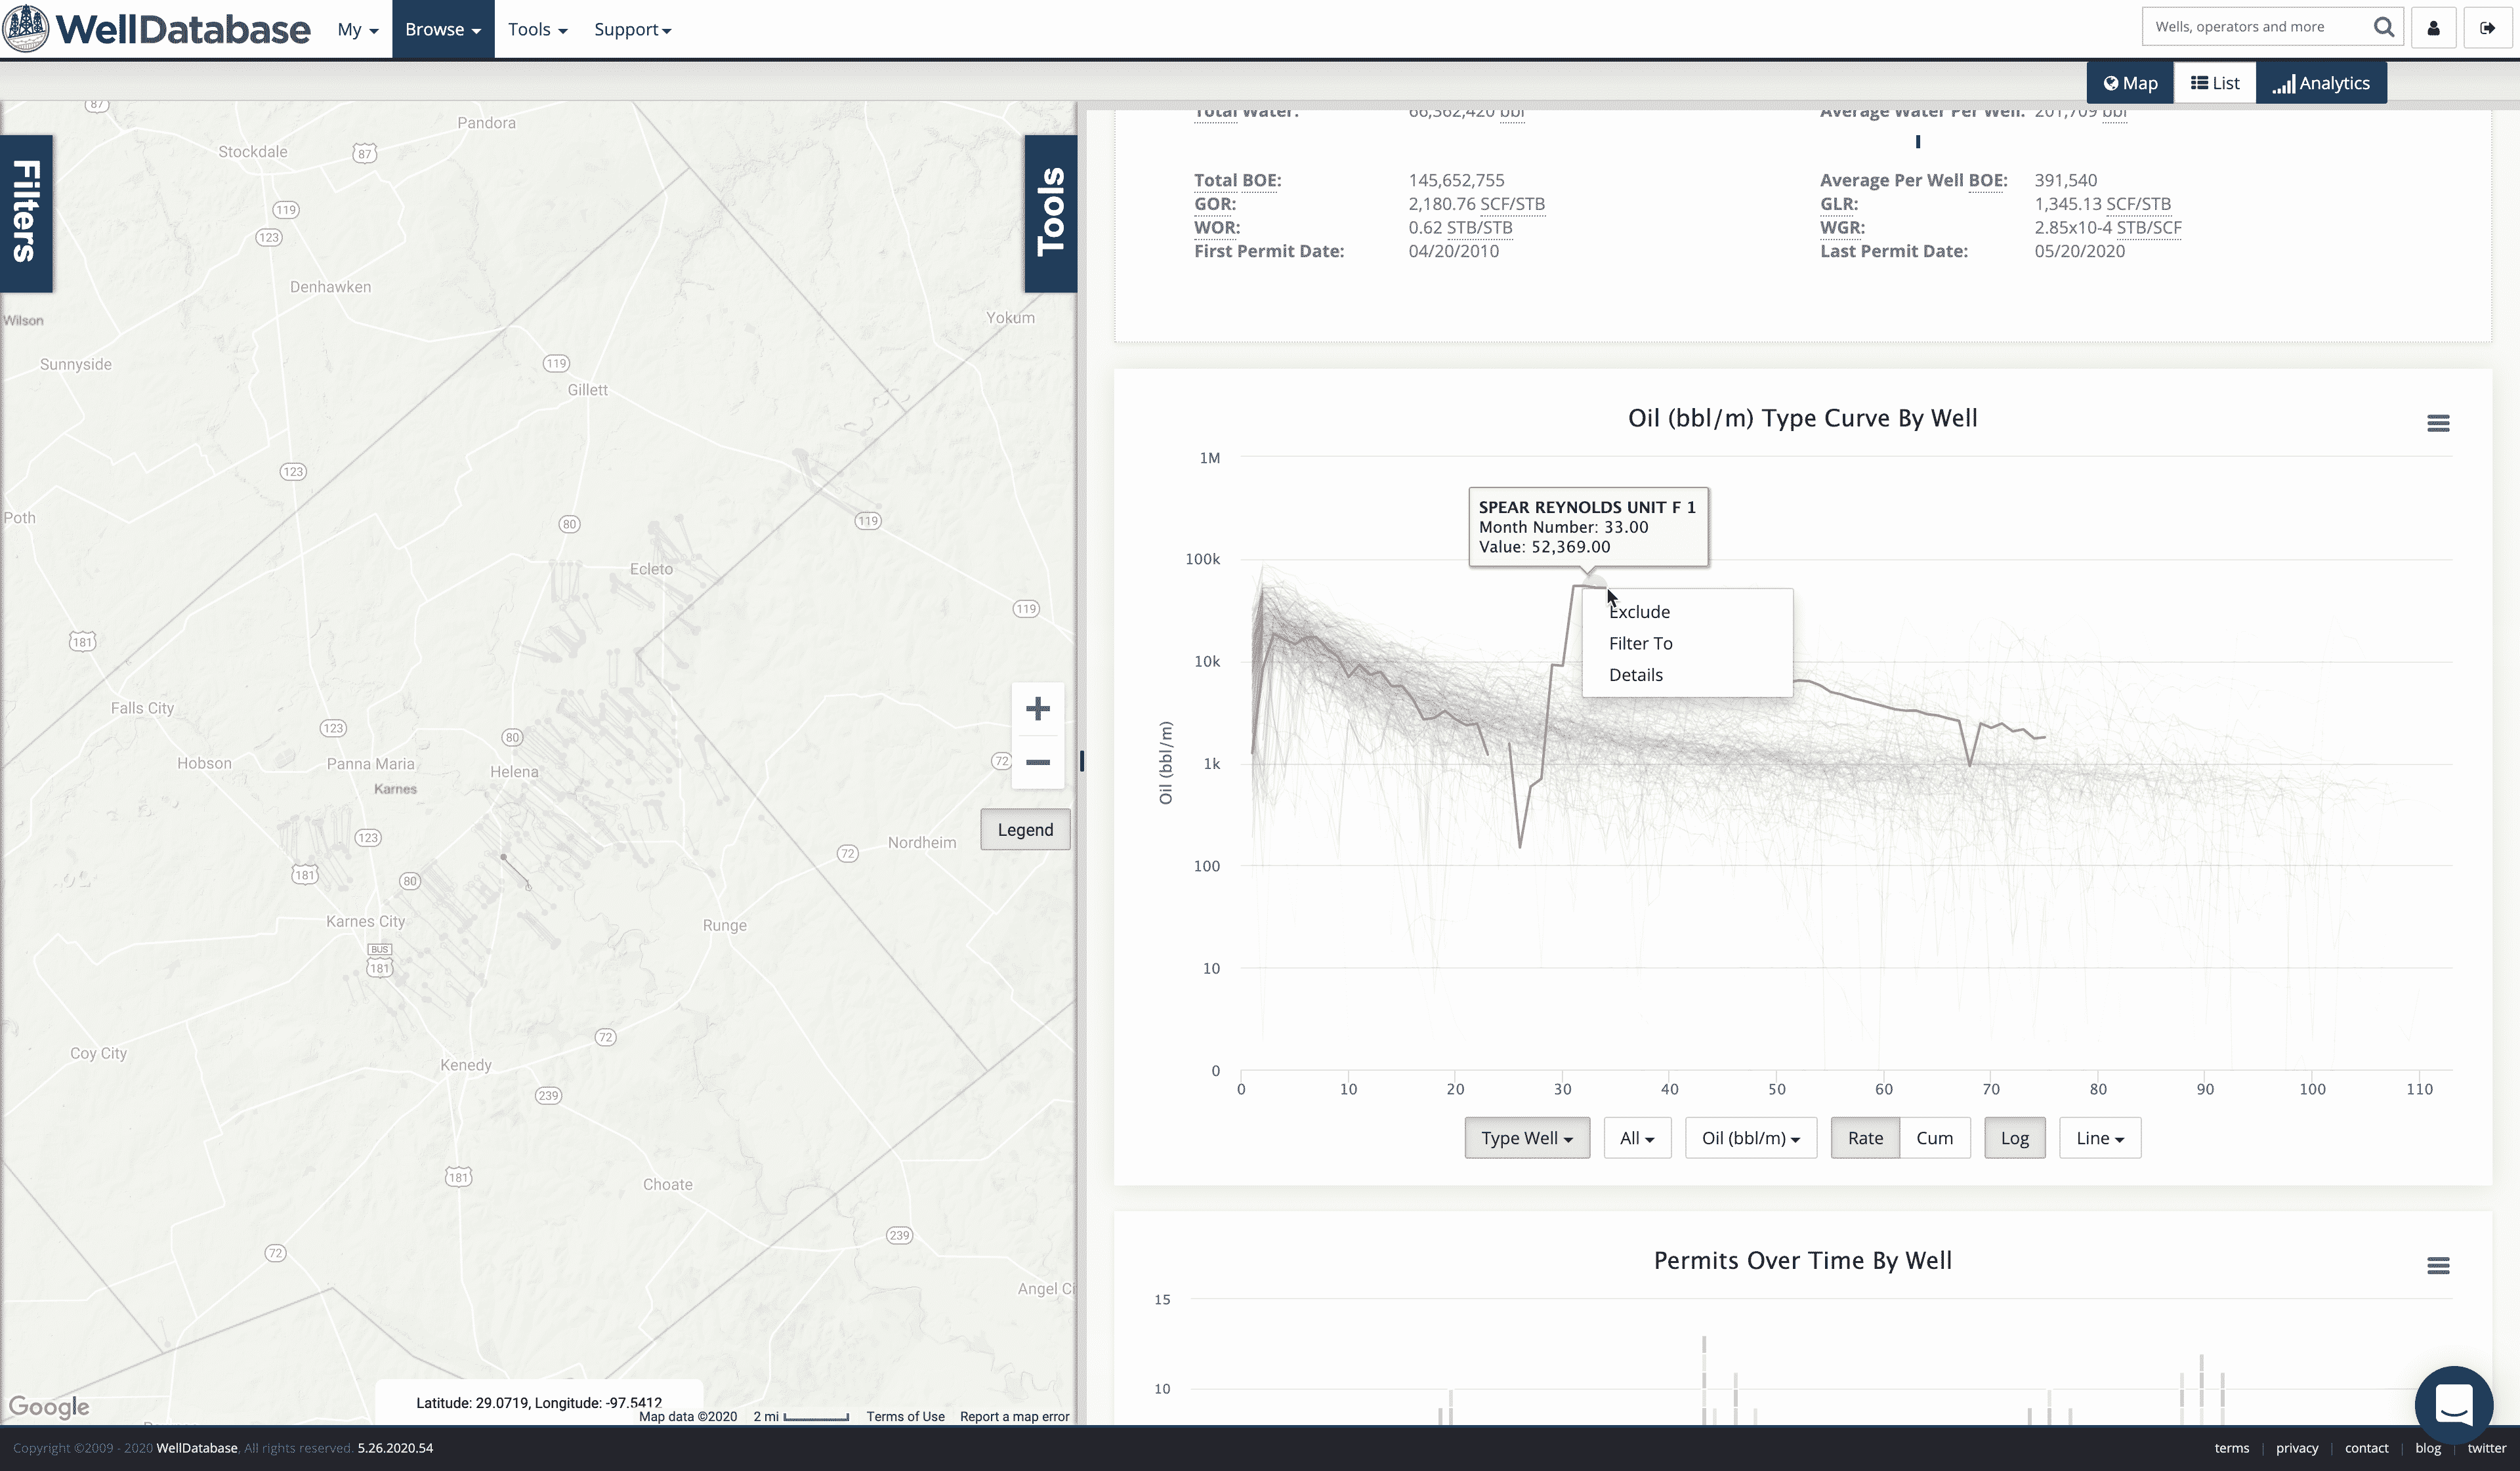Choose Exclude from context menu
The image size is (2520, 1471).
tap(1639, 612)
